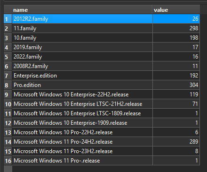Screen dimensions: 207x172
Task: Select row number 10 header
Action: 8,104
